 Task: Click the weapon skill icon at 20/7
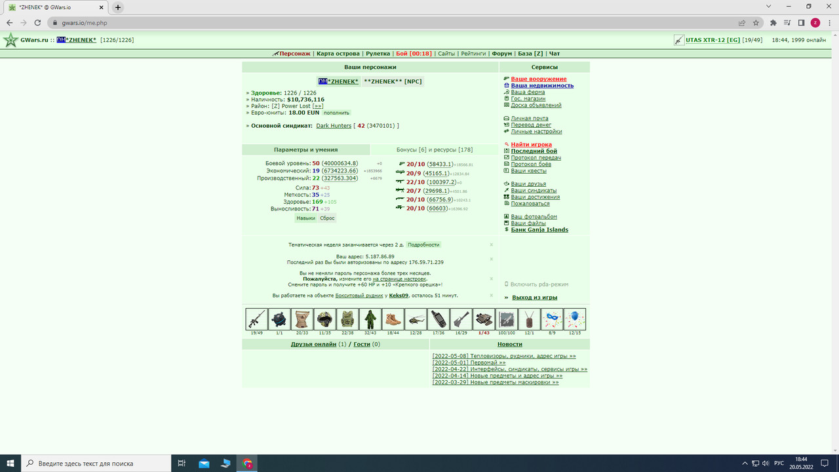click(x=400, y=190)
